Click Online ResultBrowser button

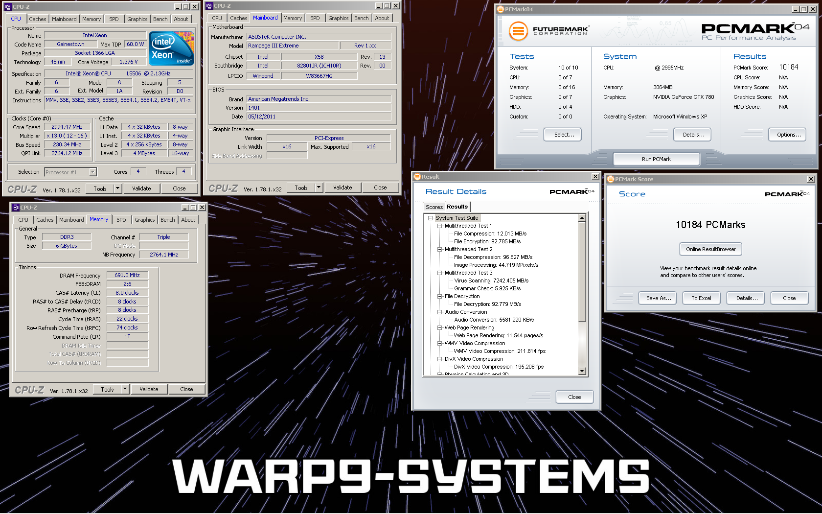pyautogui.click(x=711, y=249)
